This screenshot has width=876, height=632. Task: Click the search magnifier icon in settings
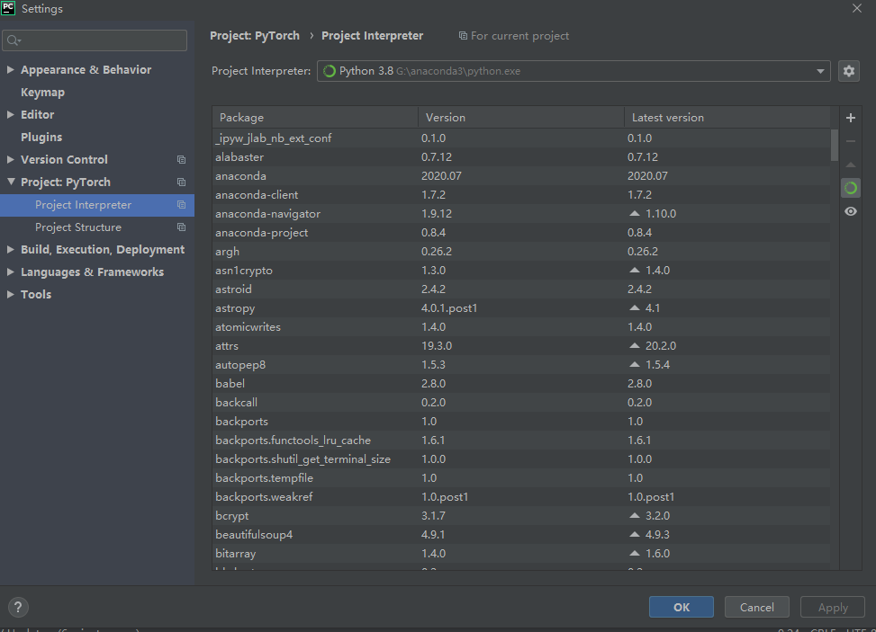[x=14, y=40]
